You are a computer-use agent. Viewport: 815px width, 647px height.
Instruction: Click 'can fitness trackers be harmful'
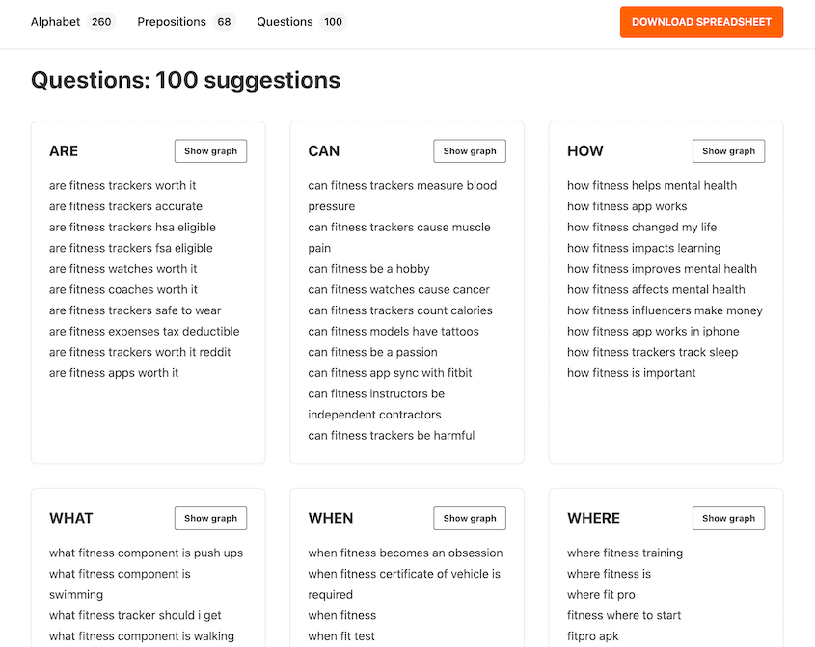(392, 435)
